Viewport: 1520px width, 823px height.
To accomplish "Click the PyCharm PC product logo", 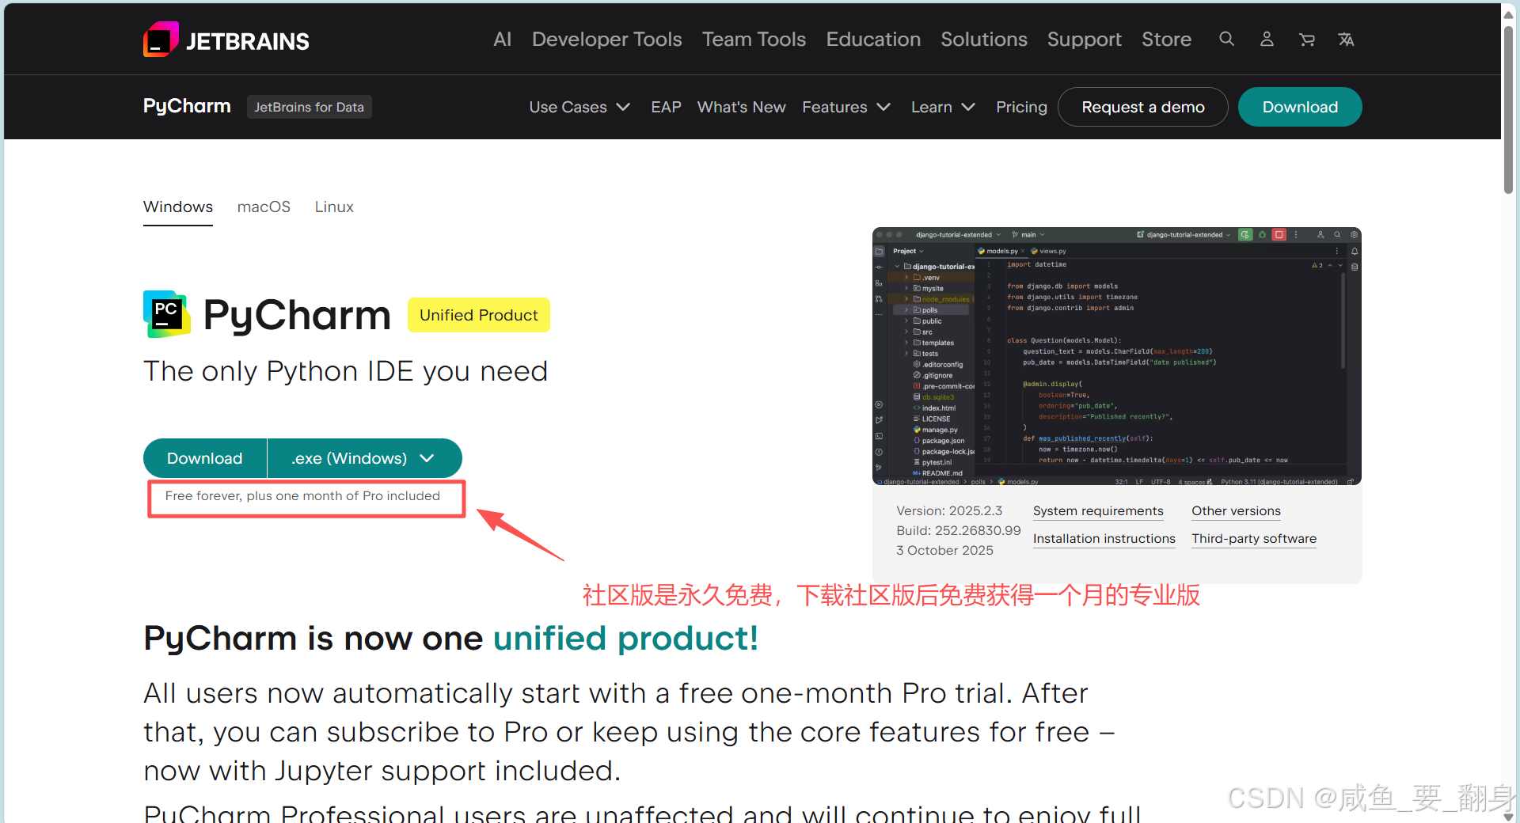I will (167, 314).
